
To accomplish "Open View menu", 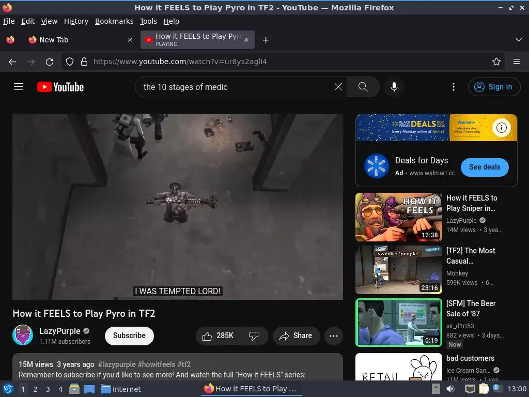I will 49,21.
